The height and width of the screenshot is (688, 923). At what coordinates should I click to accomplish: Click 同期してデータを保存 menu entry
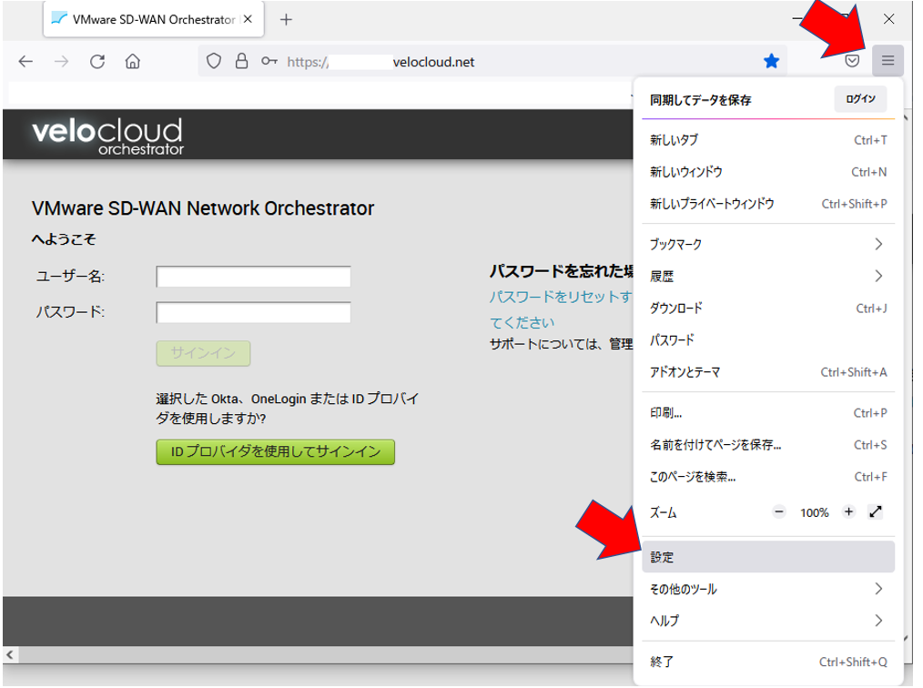tap(701, 100)
